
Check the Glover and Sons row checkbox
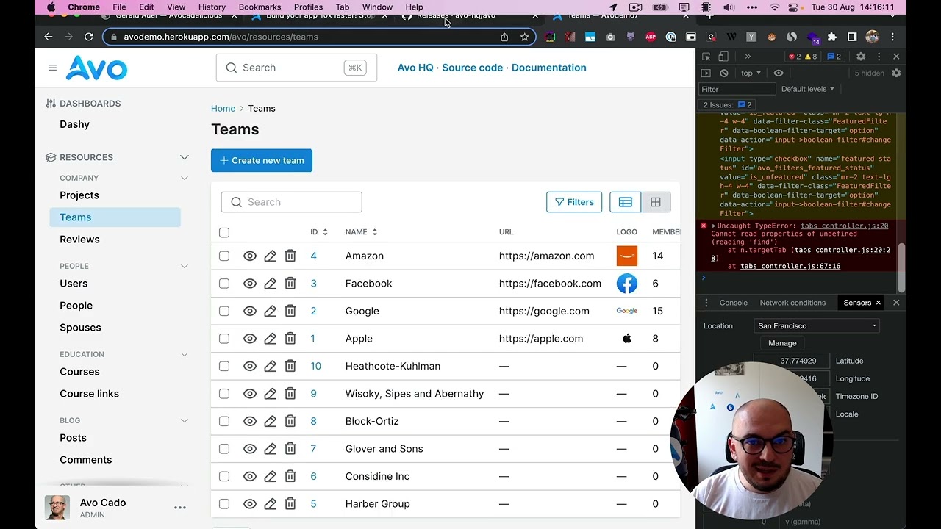tap(224, 449)
